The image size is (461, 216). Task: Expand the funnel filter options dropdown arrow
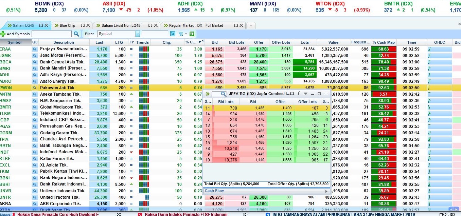point(186,34)
